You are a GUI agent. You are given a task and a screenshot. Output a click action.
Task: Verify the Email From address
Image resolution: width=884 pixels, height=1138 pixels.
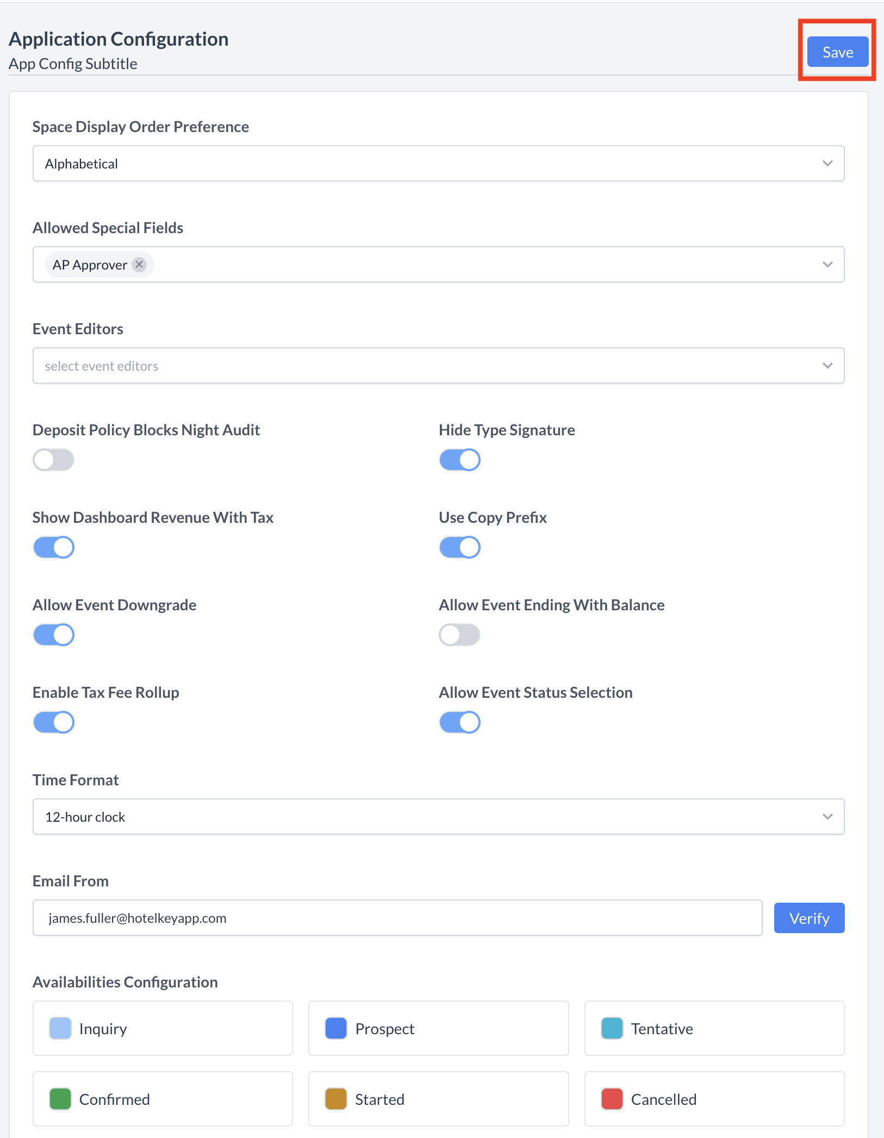pyautogui.click(x=809, y=918)
